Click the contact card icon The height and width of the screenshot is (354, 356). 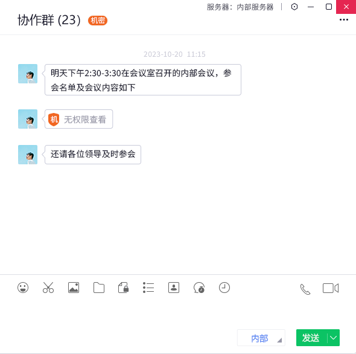pos(174,288)
